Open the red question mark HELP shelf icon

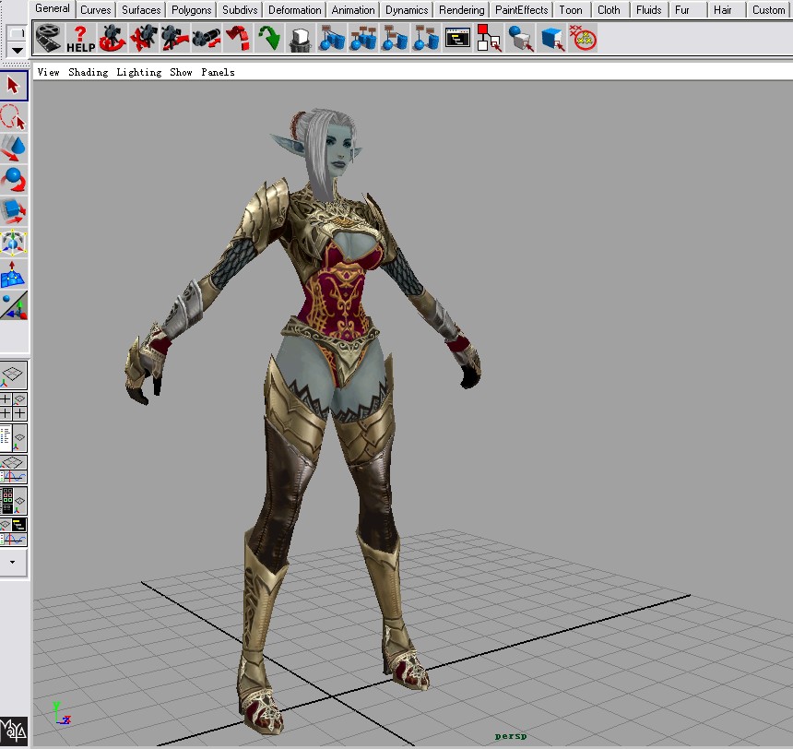click(80, 39)
